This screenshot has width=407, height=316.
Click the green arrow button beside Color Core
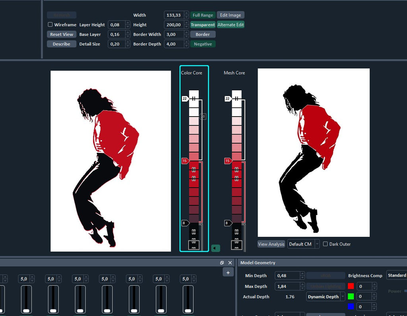215,248
